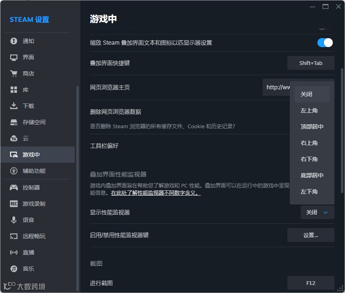Click the 游戏录制 REC icon

[14, 204]
